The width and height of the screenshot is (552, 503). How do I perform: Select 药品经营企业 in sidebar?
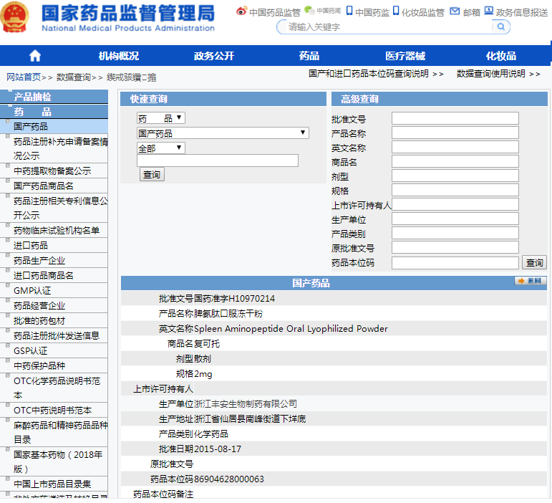(39, 306)
